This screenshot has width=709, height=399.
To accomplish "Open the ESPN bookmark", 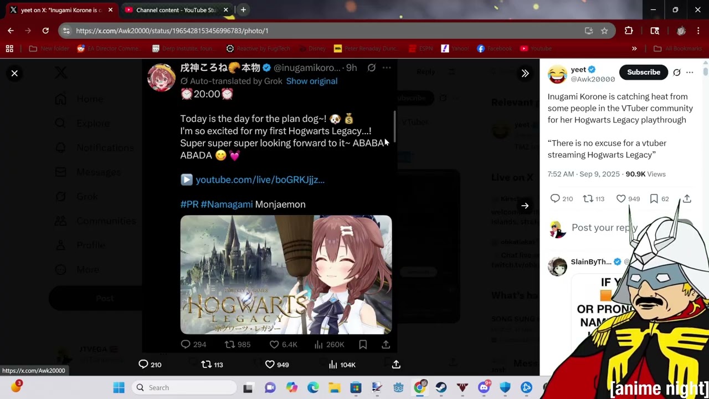I will point(421,49).
